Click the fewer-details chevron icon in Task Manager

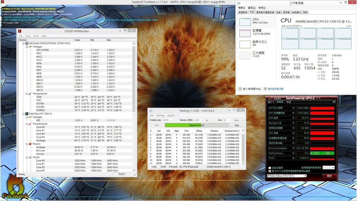click(x=240, y=89)
